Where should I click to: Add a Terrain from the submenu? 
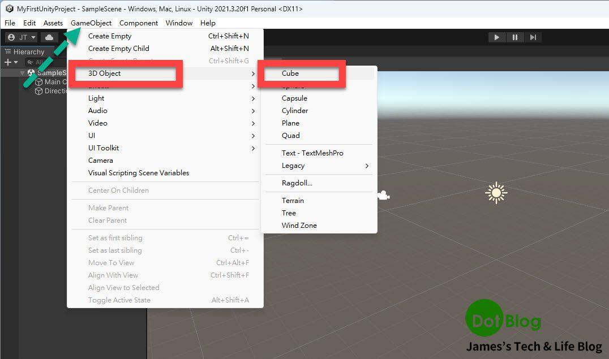coord(293,200)
